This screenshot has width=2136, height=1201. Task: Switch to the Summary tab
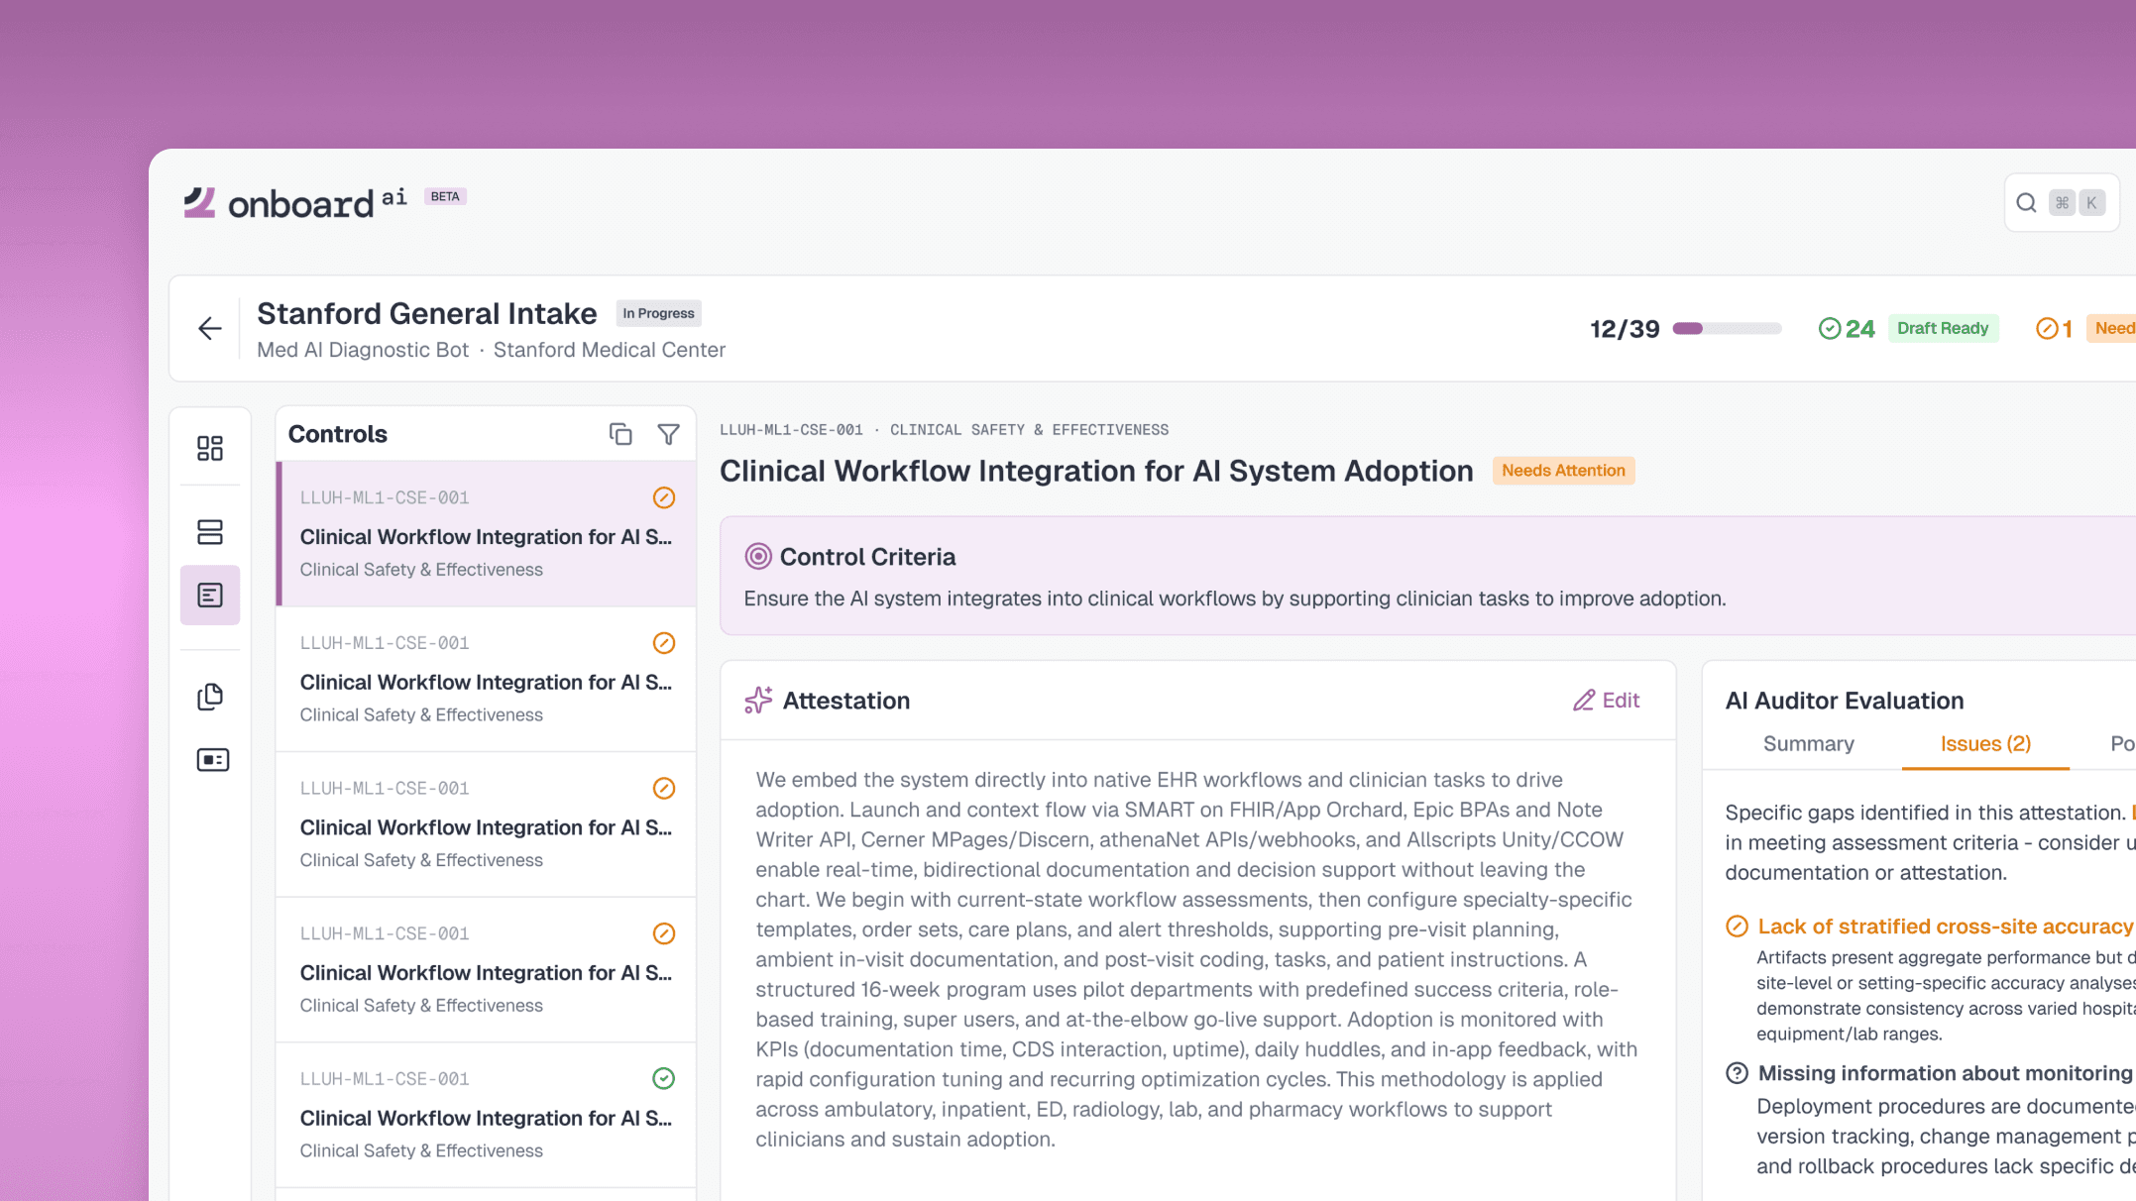(1808, 744)
